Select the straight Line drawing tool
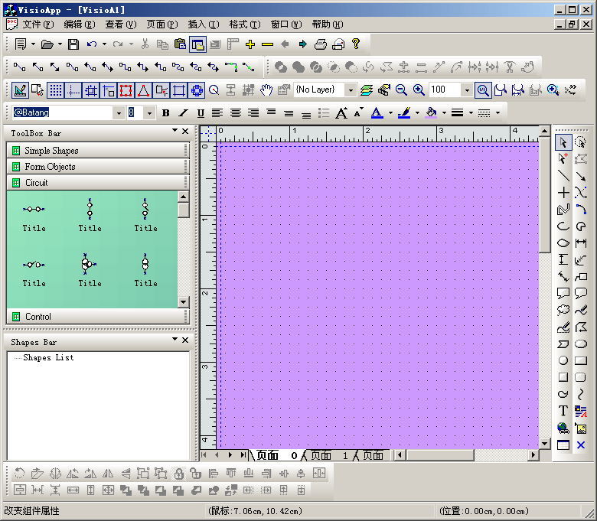 pyautogui.click(x=563, y=176)
